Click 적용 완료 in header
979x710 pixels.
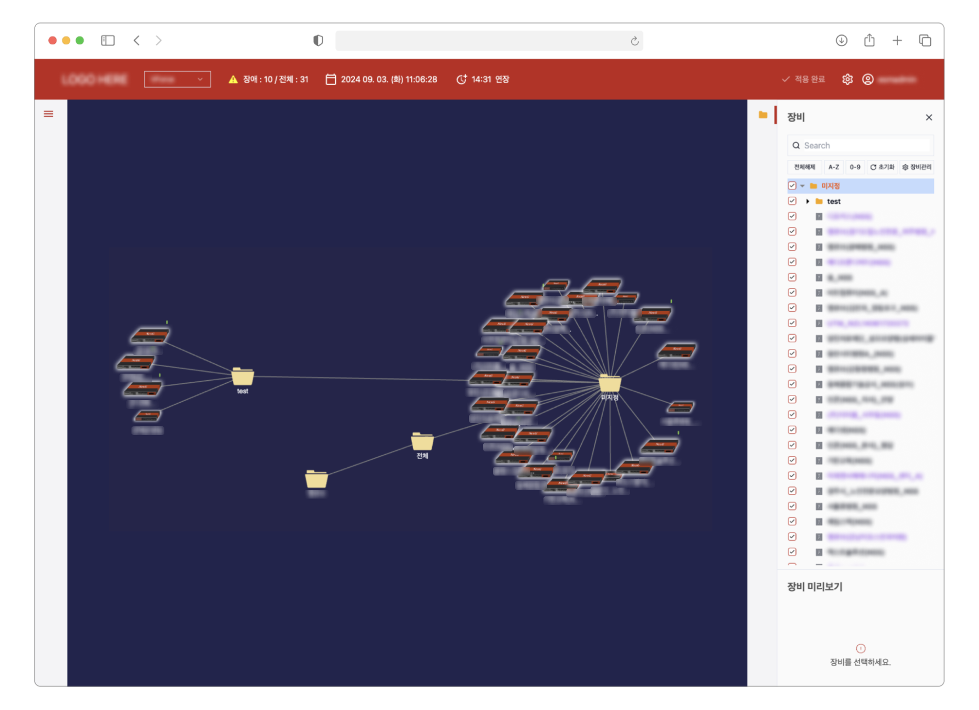click(803, 79)
